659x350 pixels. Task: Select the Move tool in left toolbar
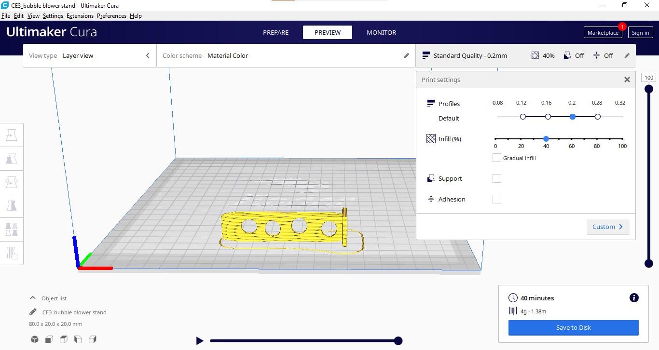point(12,135)
